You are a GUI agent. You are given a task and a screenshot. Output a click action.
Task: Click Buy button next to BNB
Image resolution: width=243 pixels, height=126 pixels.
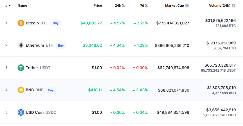click(51, 90)
